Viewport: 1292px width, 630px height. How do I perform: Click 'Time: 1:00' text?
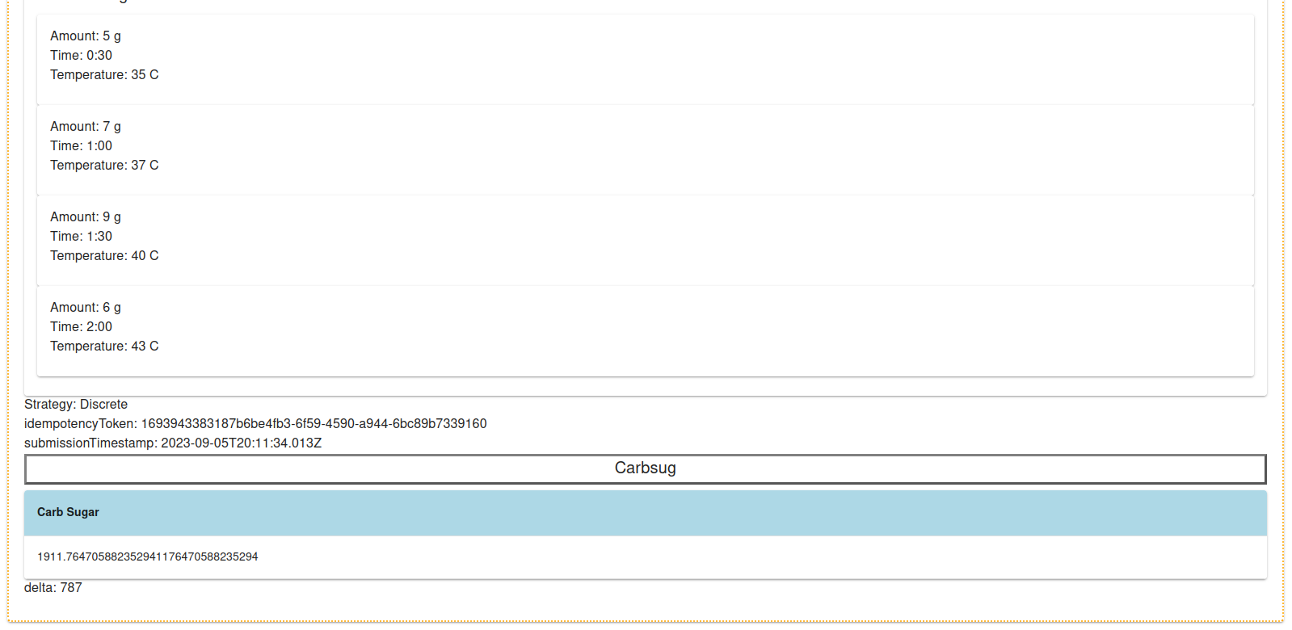point(81,145)
